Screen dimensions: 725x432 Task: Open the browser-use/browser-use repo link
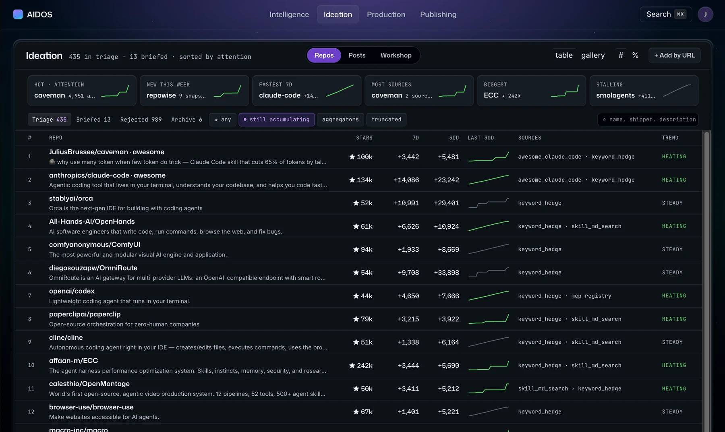click(91, 407)
